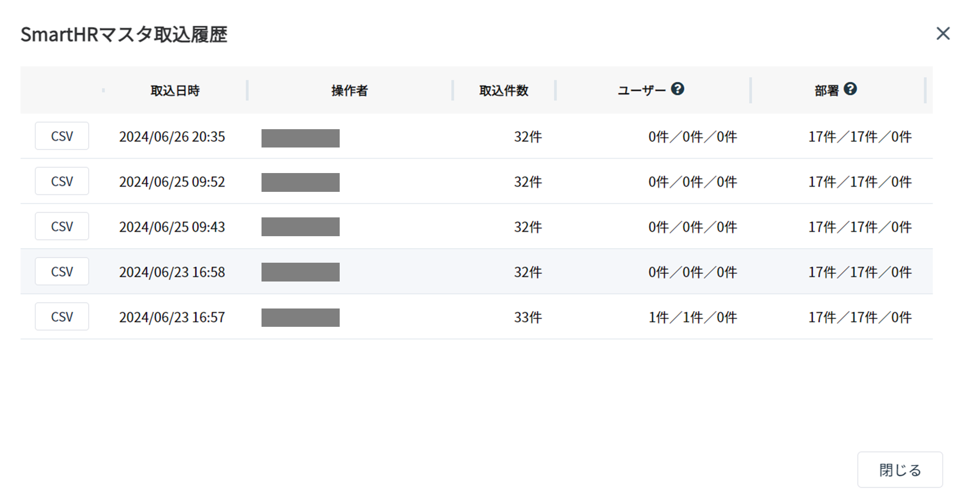Download CSV for 2024/06/23 16:58 import

tap(62, 271)
